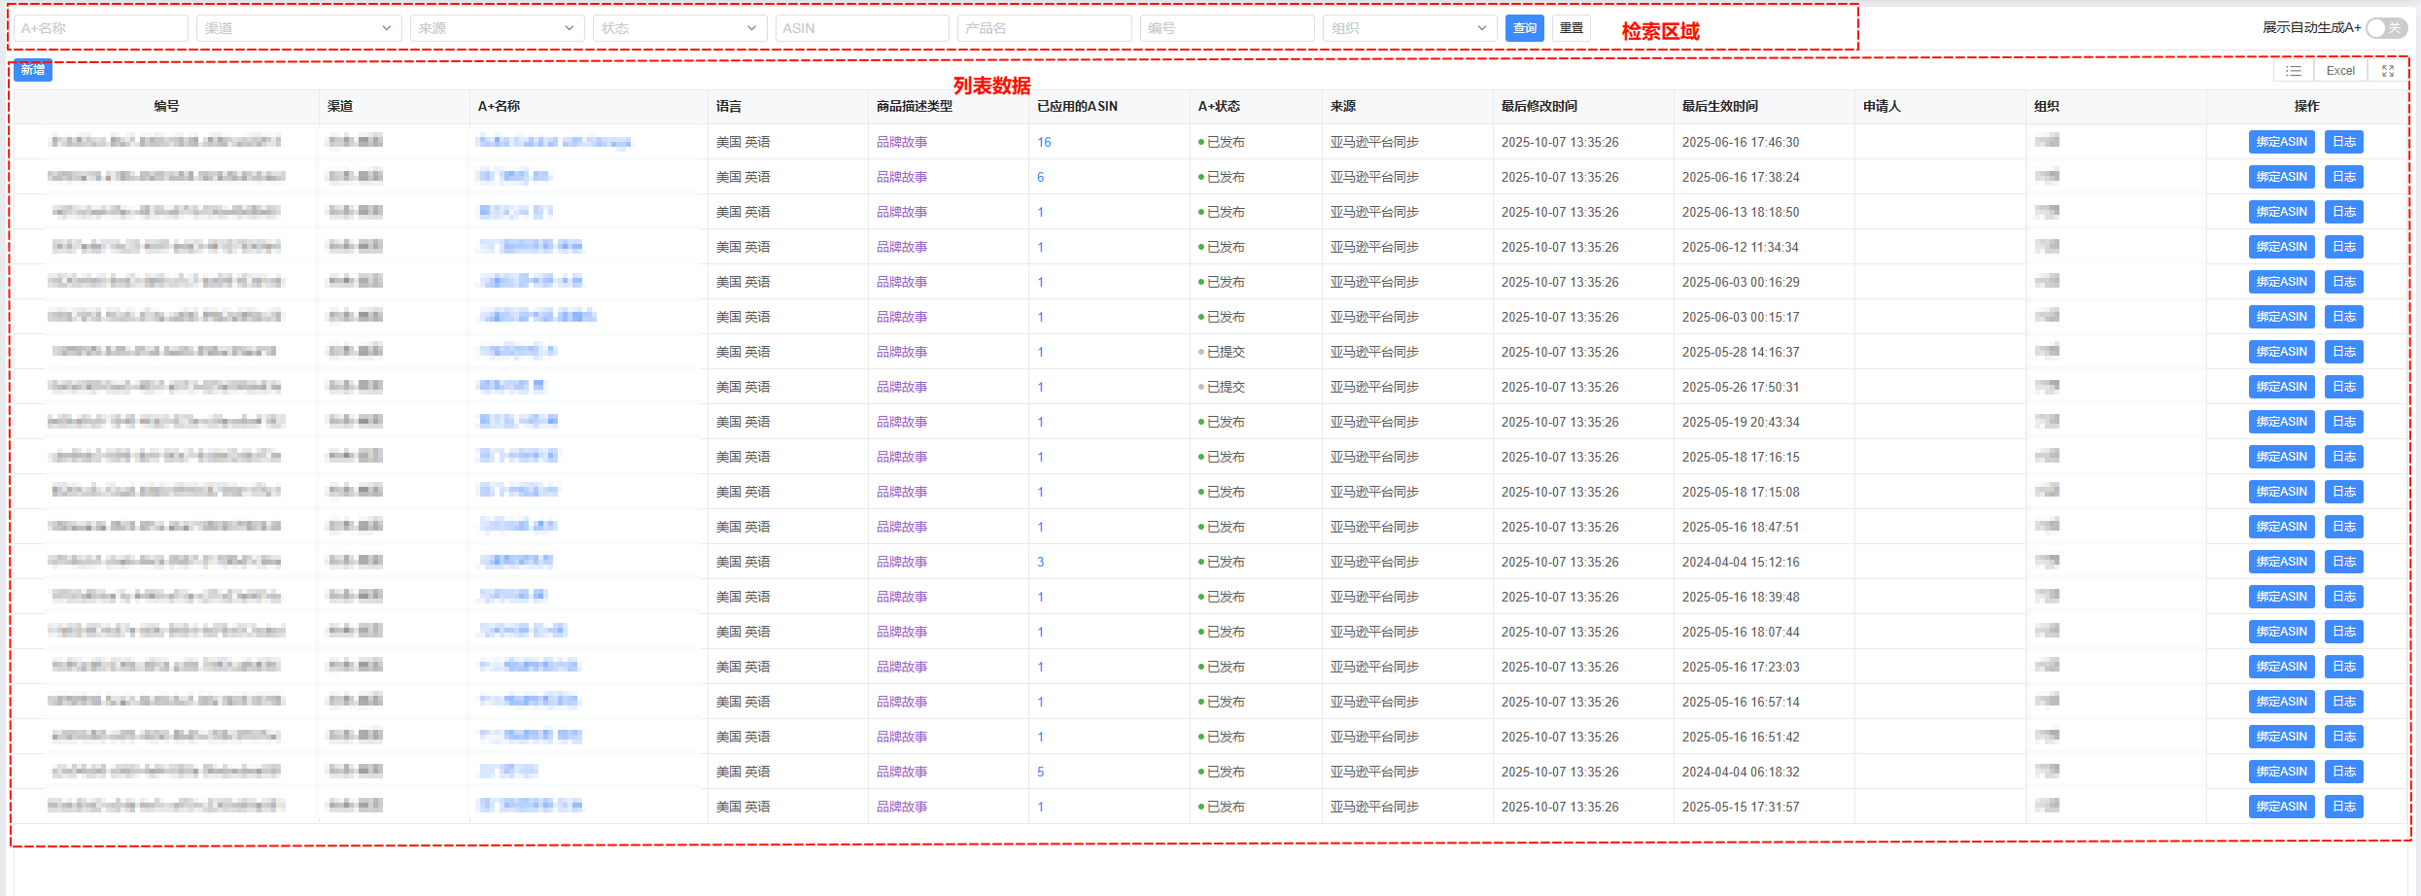The image size is (2421, 896).
Task: Expand the 来源 filter dropdown
Action: click(496, 28)
